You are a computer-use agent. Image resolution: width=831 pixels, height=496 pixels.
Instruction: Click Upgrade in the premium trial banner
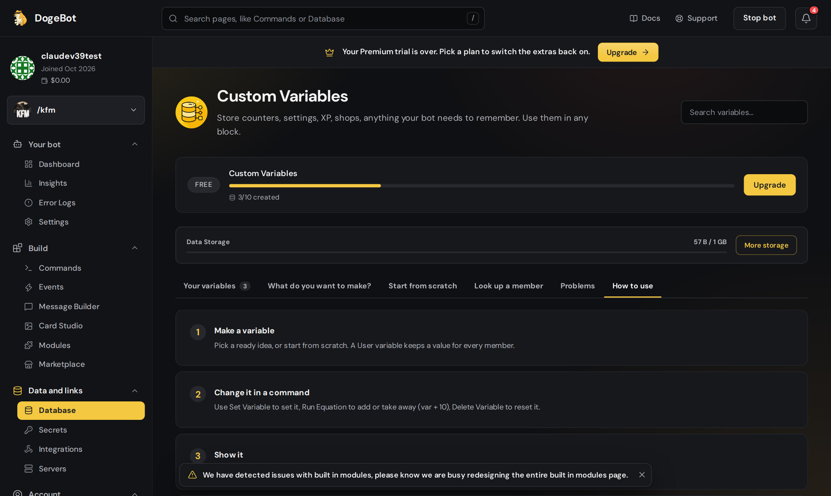628,52
